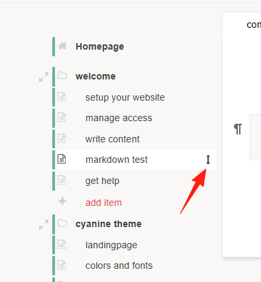261x282 pixels.
Task: Open the landingpage entry
Action: tap(111, 246)
